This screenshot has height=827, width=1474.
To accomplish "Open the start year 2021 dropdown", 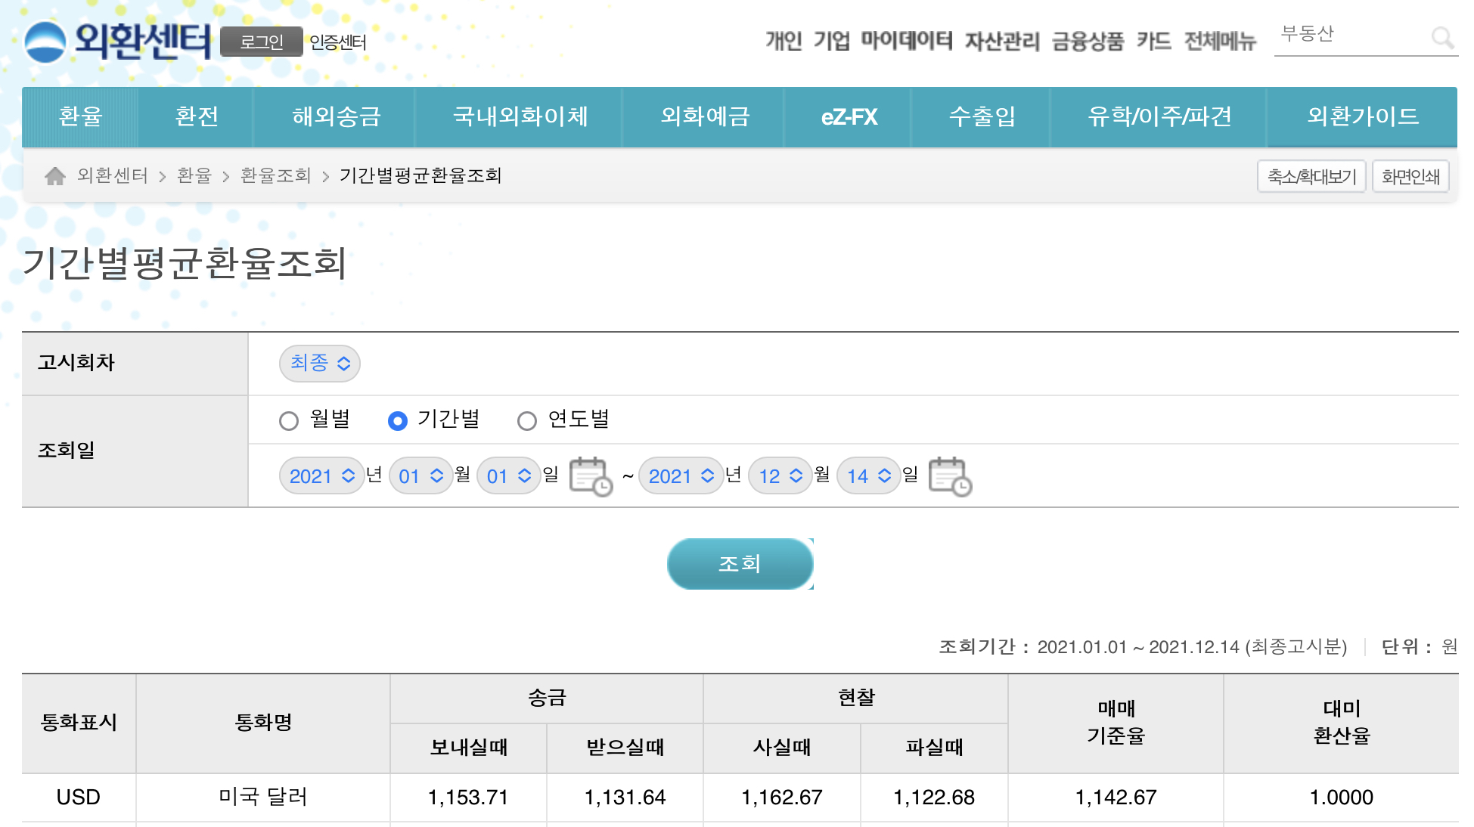I will pyautogui.click(x=321, y=476).
